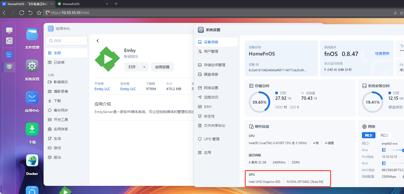Click the 应用中心 store desktop icon

32,98
